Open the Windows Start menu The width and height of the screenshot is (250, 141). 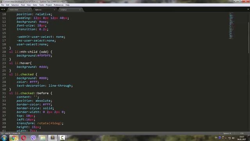tap(4, 138)
